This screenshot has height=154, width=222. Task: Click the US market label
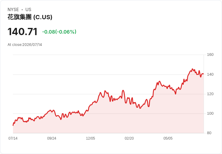pyautogui.click(x=28, y=9)
